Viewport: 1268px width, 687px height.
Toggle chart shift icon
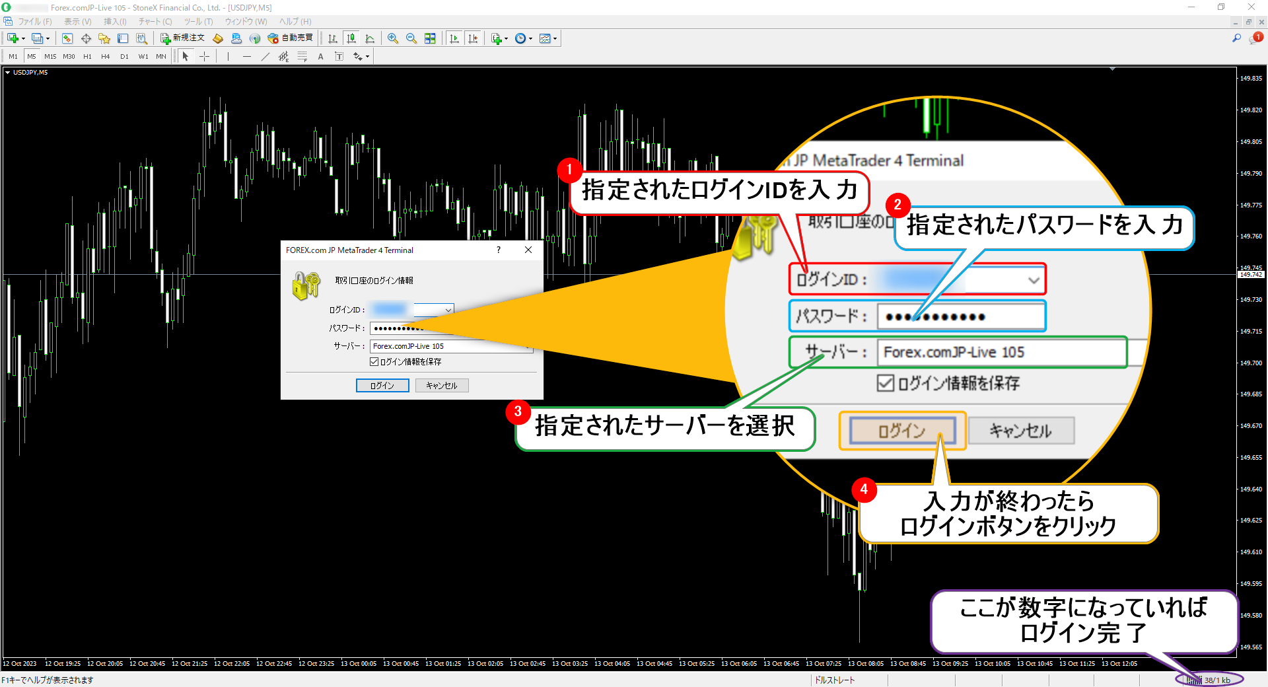point(473,38)
